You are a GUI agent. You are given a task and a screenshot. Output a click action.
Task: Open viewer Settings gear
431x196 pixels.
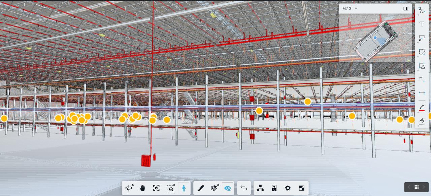point(288,188)
